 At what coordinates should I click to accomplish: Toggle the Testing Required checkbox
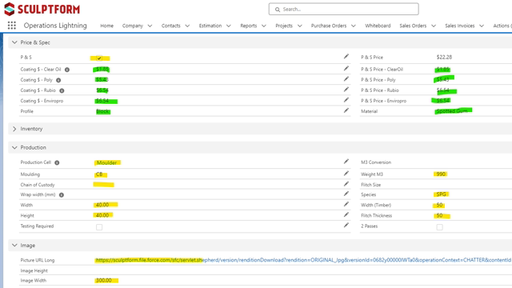99,227
